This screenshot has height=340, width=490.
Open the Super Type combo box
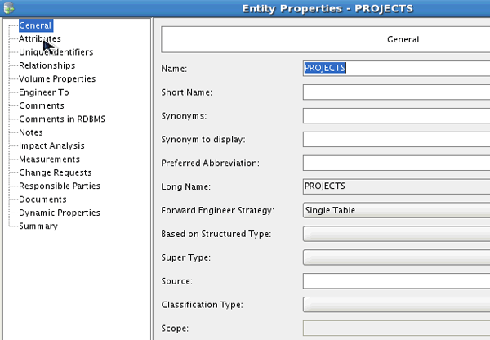coord(396,258)
